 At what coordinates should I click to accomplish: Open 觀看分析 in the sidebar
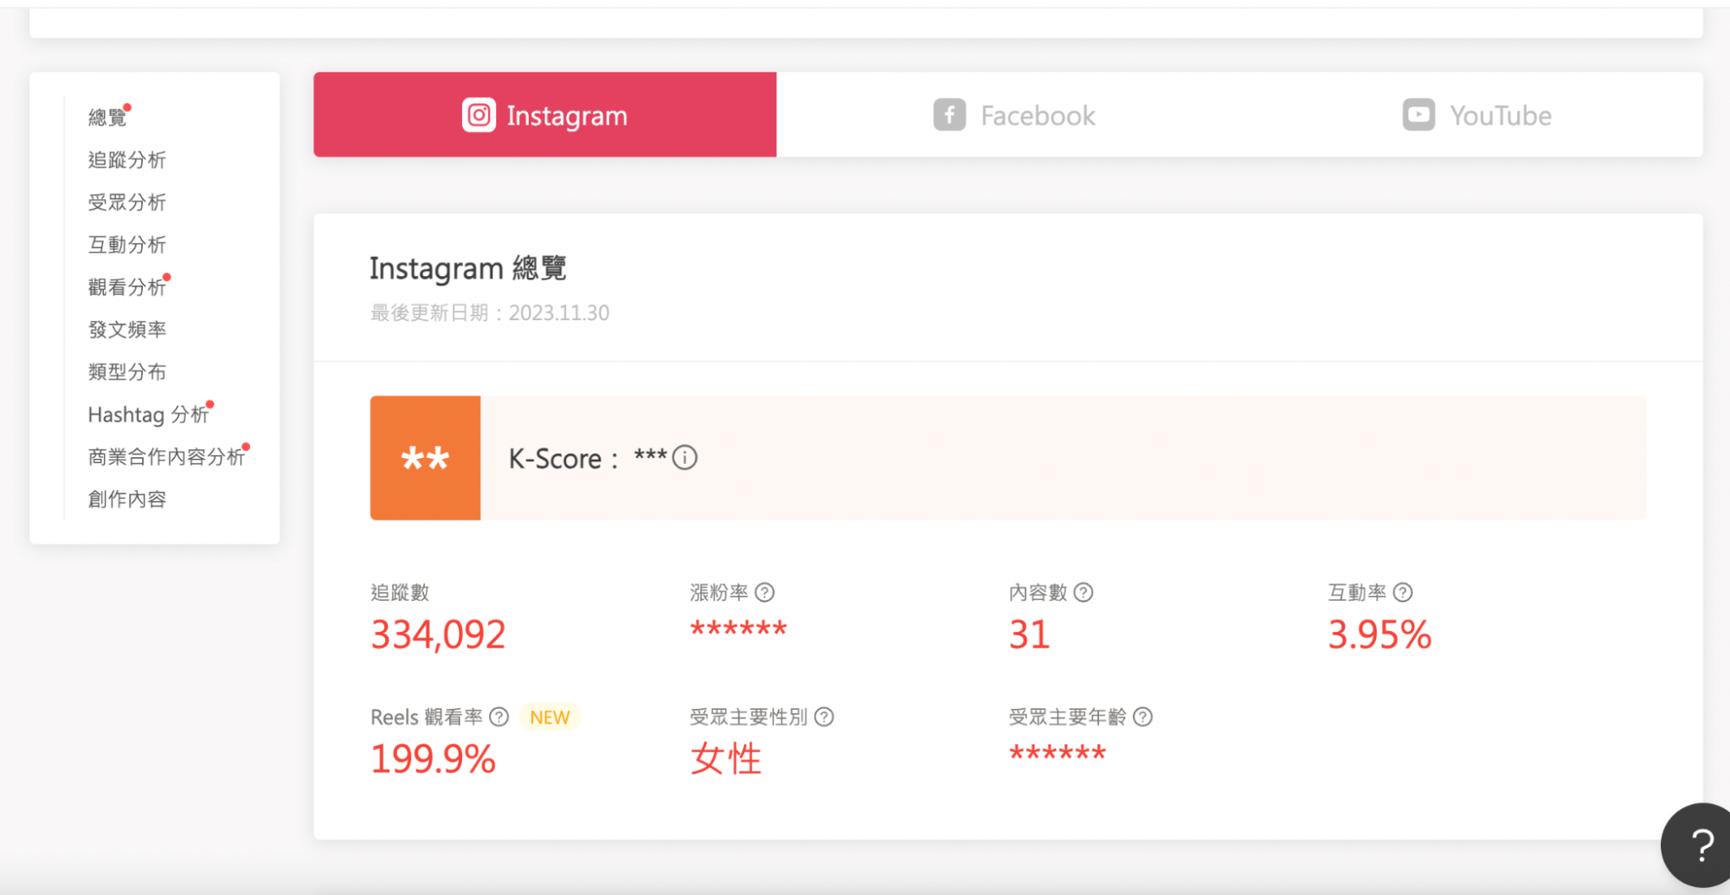127,287
